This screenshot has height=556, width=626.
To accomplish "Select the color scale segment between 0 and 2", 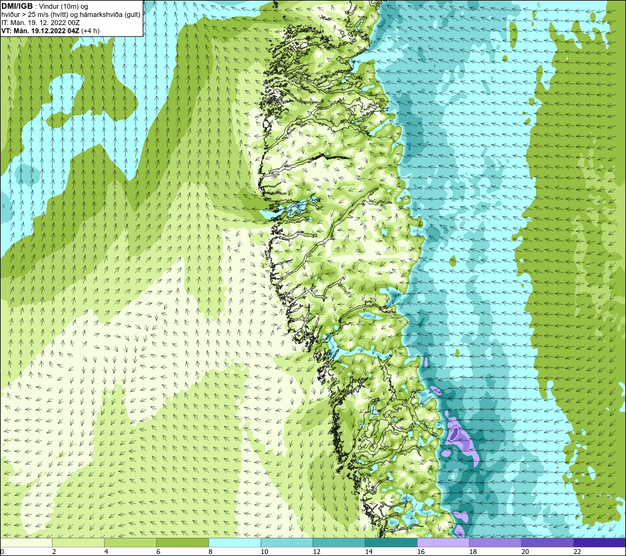I will [x=26, y=542].
